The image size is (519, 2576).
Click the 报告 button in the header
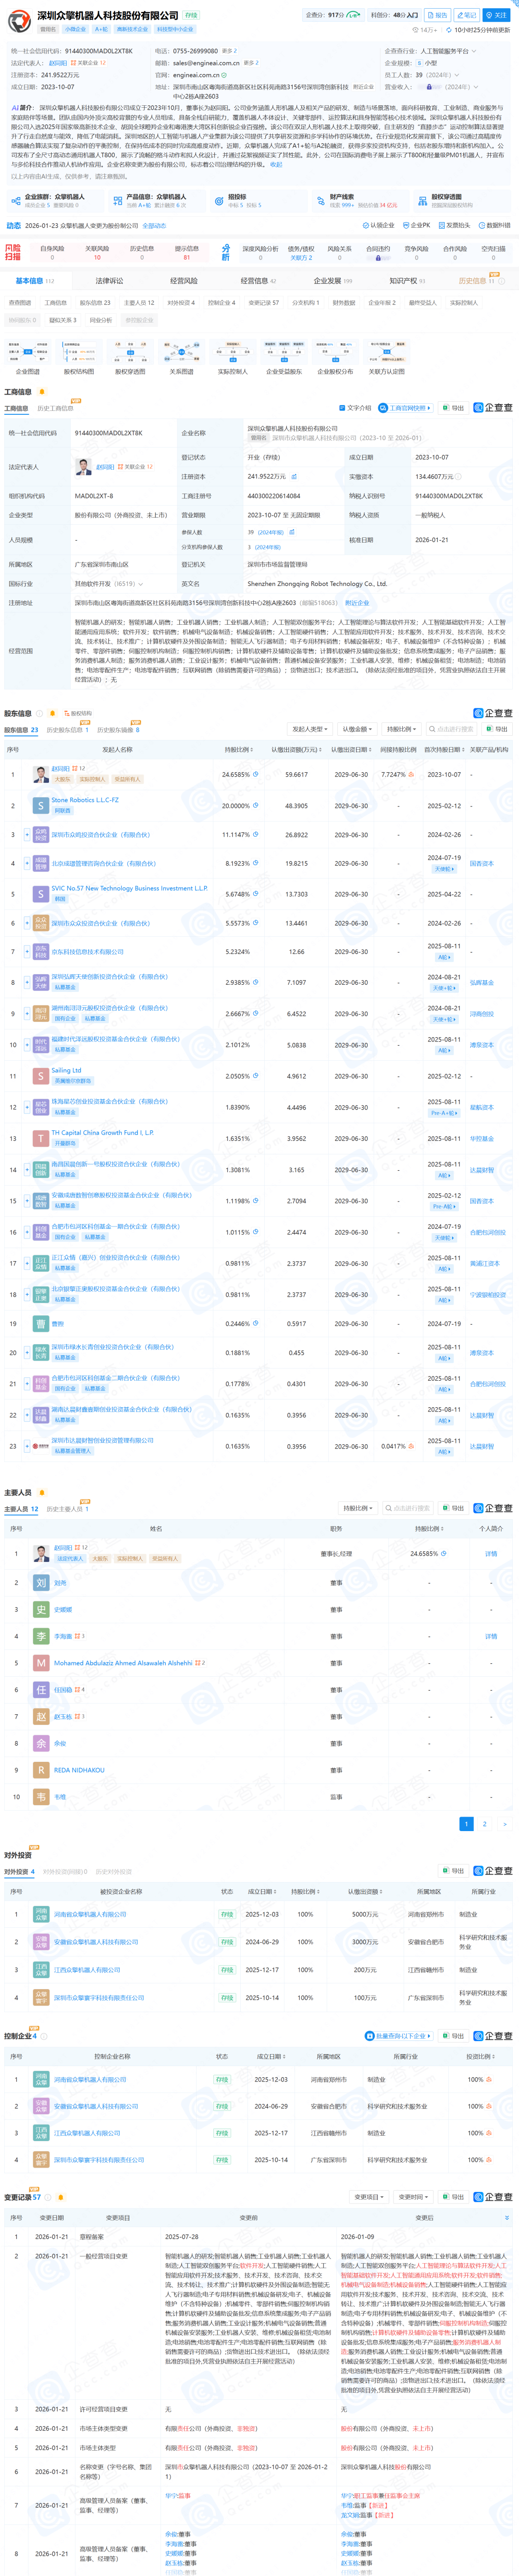[437, 16]
